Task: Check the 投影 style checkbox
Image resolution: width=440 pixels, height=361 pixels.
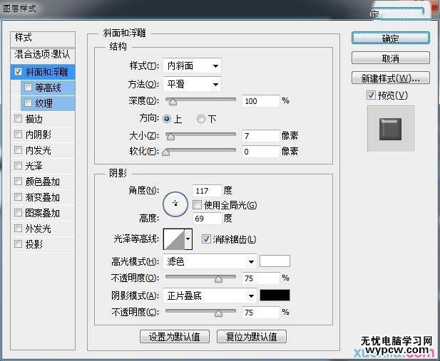Action: [x=18, y=244]
